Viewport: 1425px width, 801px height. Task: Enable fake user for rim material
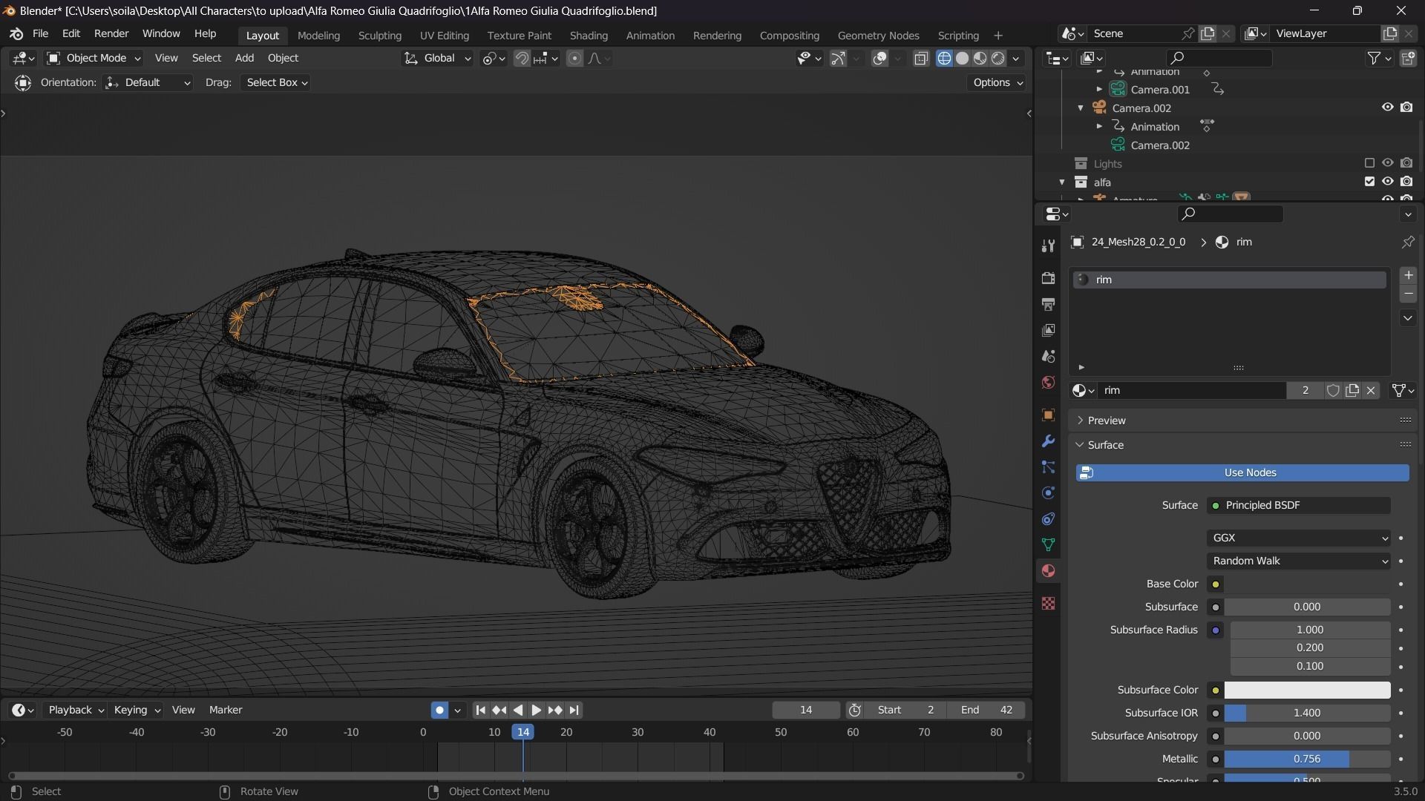coord(1333,390)
